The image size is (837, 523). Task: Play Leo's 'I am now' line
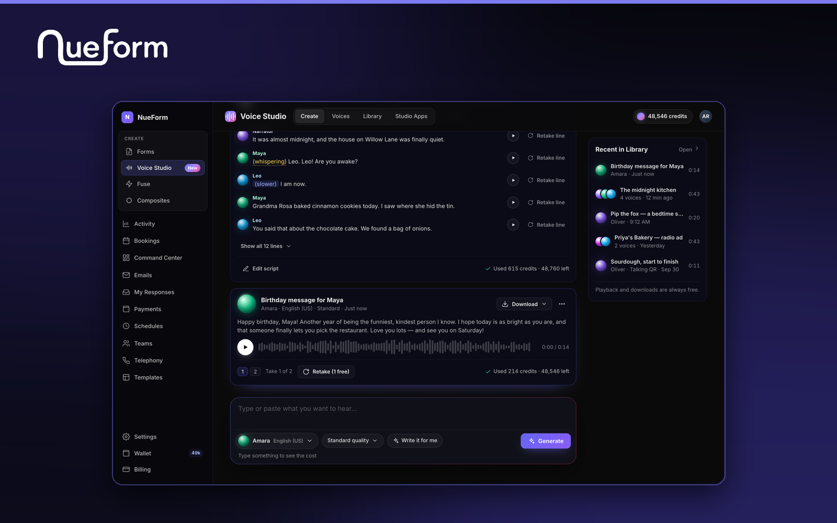pyautogui.click(x=513, y=180)
